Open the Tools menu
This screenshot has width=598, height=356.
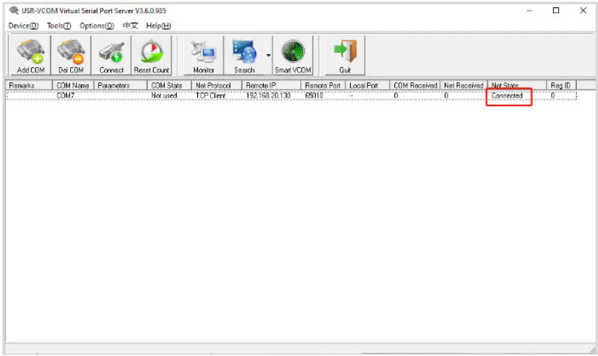(59, 25)
